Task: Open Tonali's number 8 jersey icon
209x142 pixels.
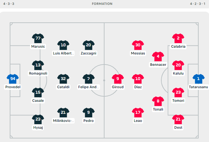Action: (158, 101)
